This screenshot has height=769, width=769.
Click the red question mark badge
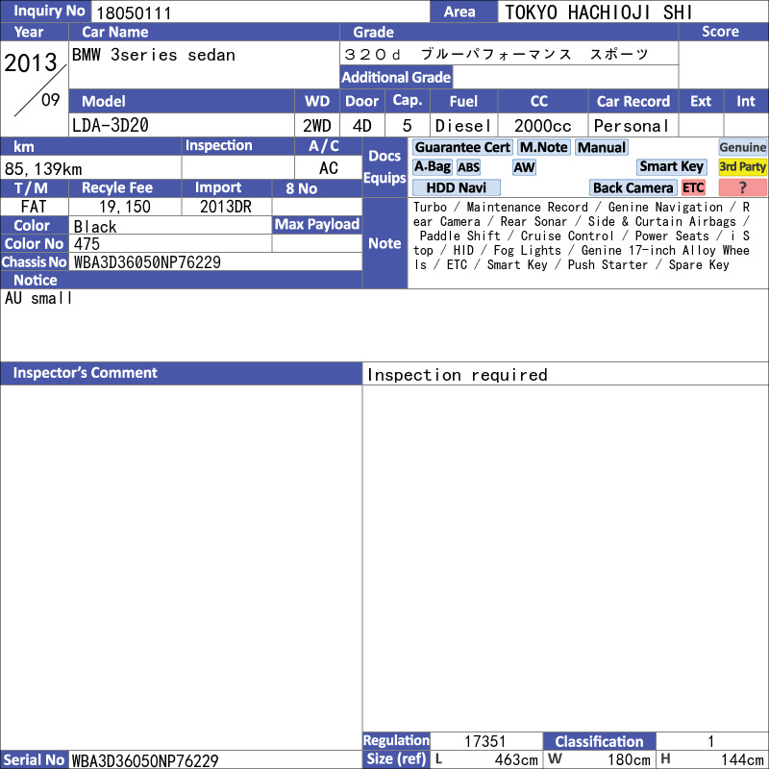point(742,187)
